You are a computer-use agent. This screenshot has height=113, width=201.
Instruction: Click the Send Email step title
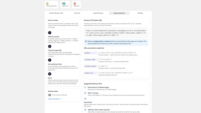88,102
